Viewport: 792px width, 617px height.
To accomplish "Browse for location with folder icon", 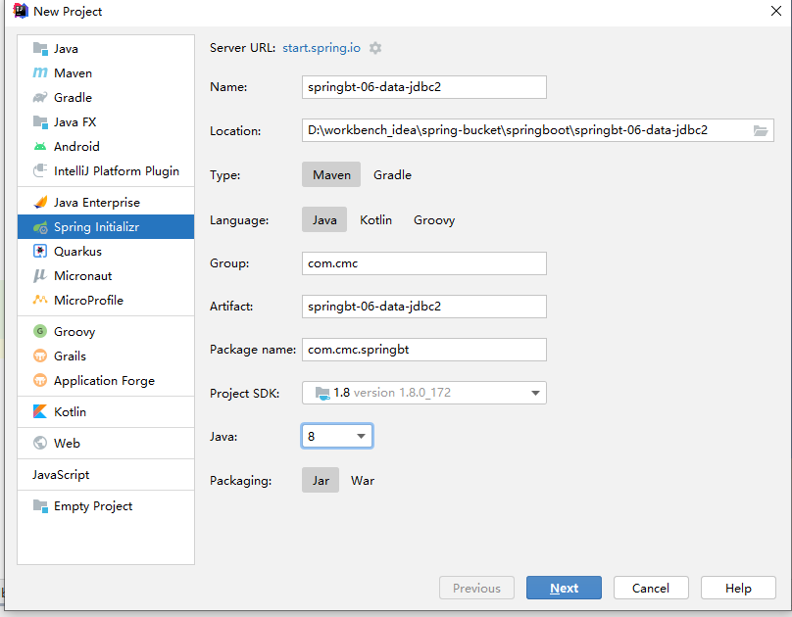I will [761, 130].
